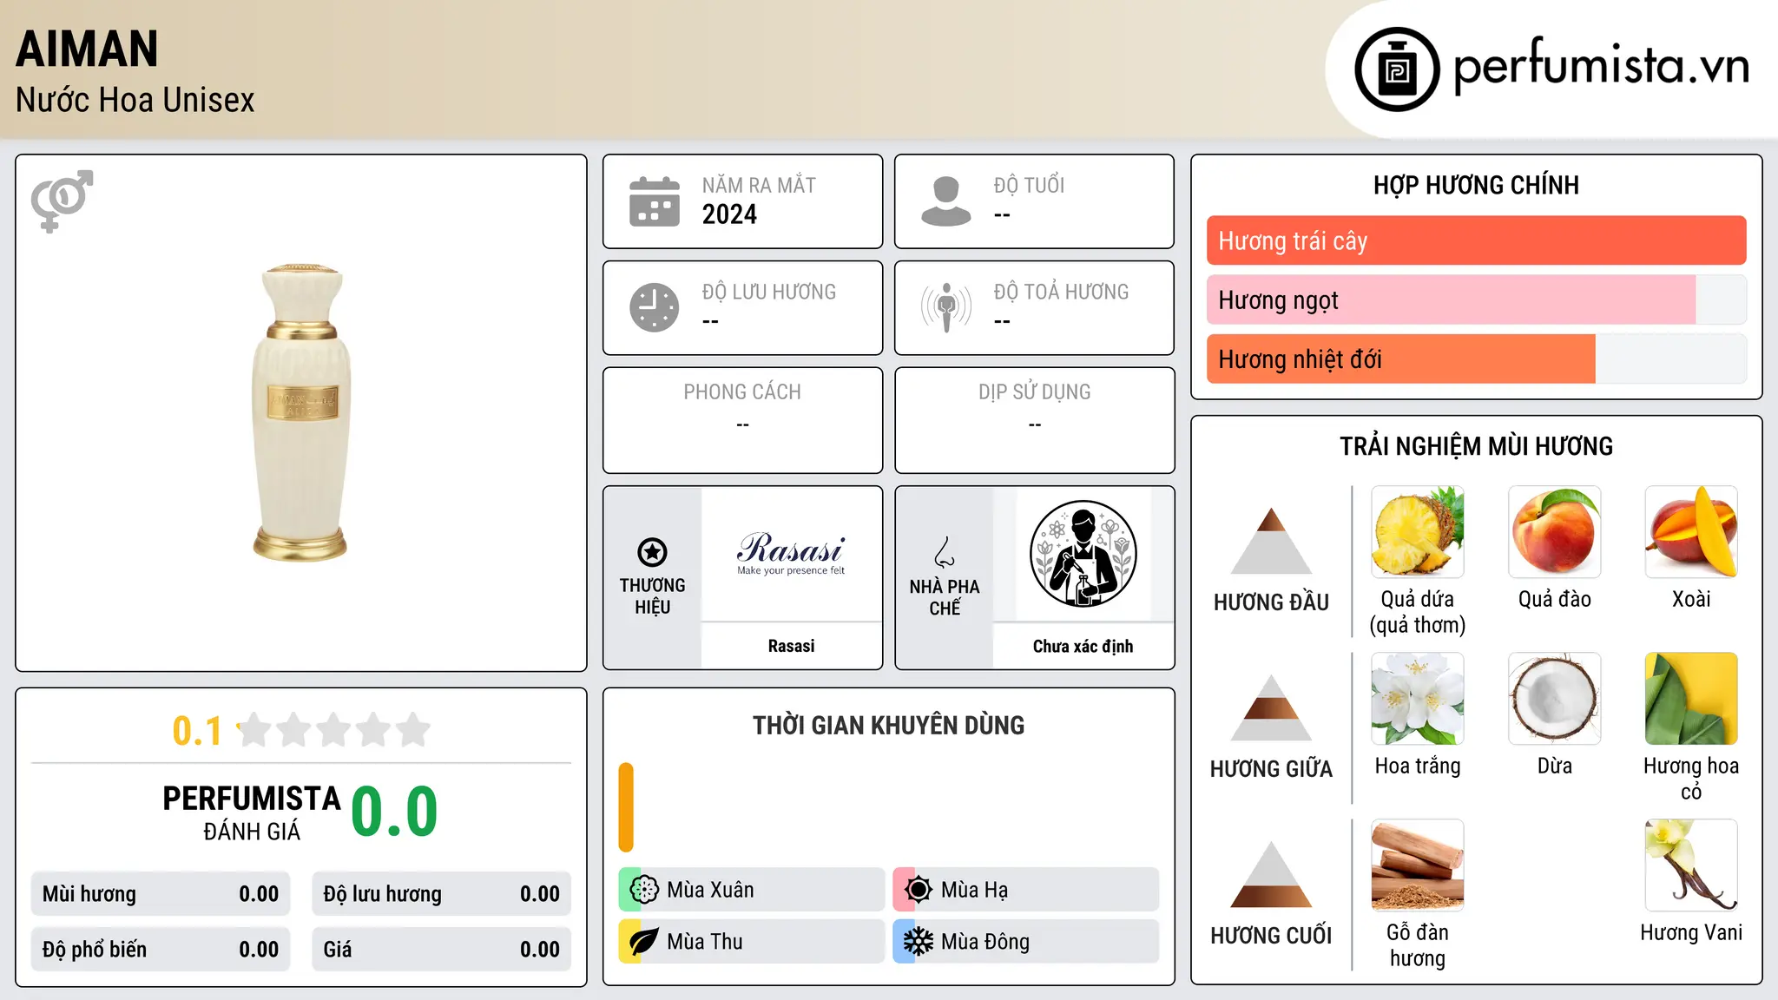Screen dimensions: 1778x1000
Task: Open the Gỗ đàn hương sandalwood image
Action: [x=1418, y=865]
